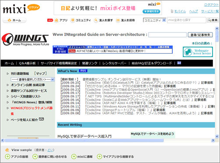Focus the mixi全体から探す search field
This screenshot has height=163, width=220.
pos(187,20)
